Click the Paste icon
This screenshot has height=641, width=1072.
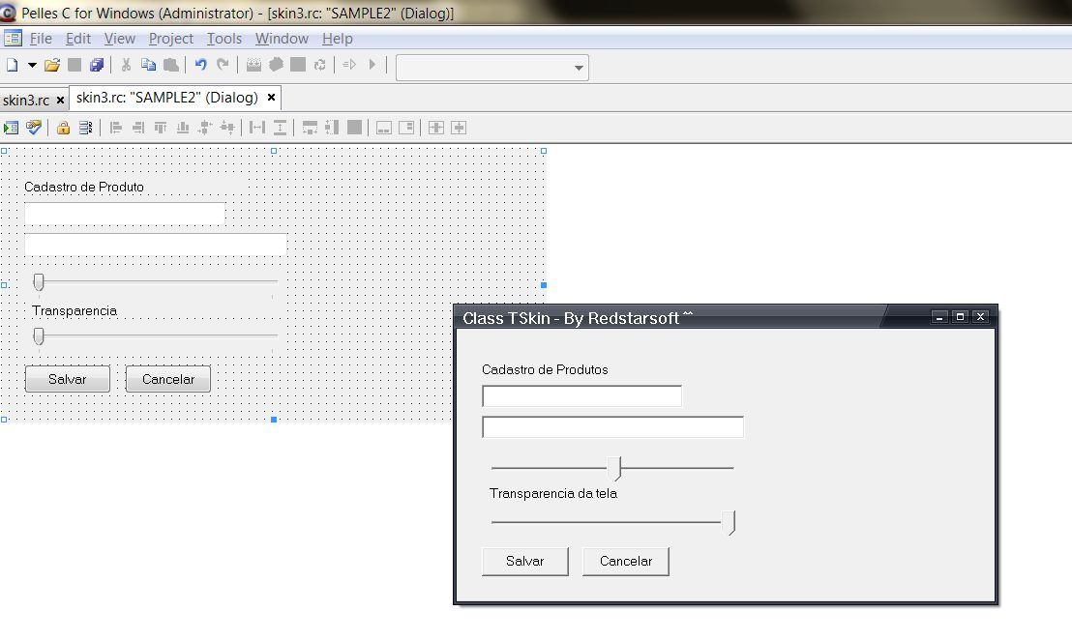pos(171,65)
